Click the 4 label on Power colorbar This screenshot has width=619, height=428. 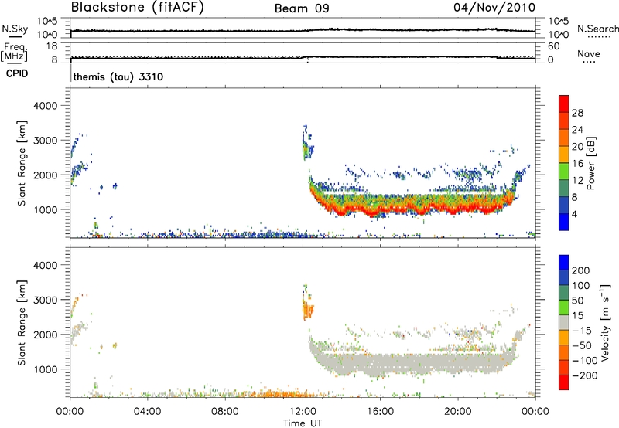tap(575, 214)
